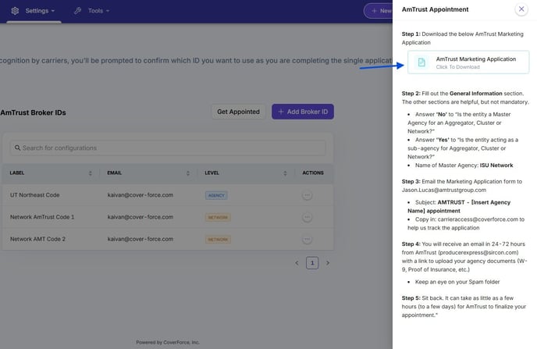Expand the Tools dropdown caret
The width and height of the screenshot is (537, 349).
(x=108, y=11)
